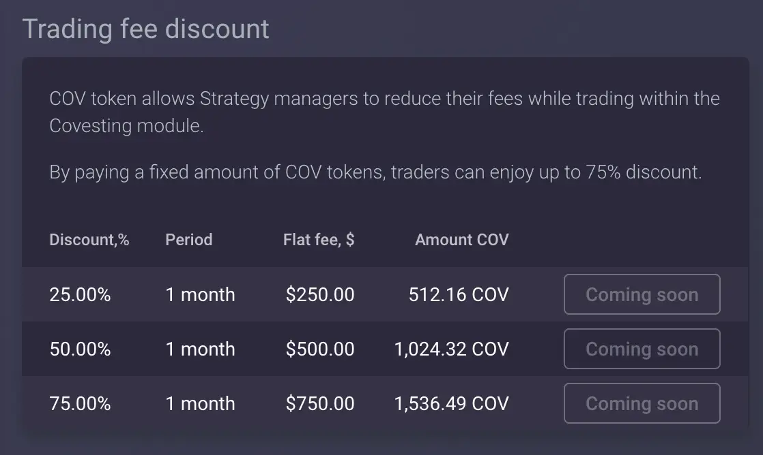
Task: Click the $250.00 flat fee value
Action: pyautogui.click(x=320, y=294)
